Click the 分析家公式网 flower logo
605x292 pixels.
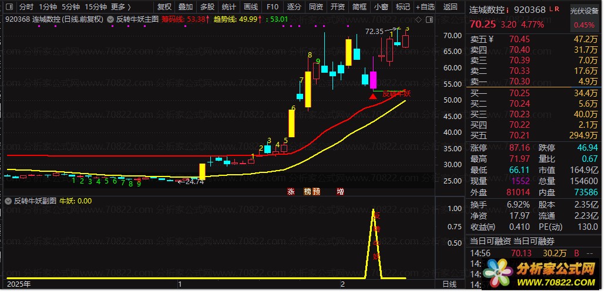[x=498, y=271]
